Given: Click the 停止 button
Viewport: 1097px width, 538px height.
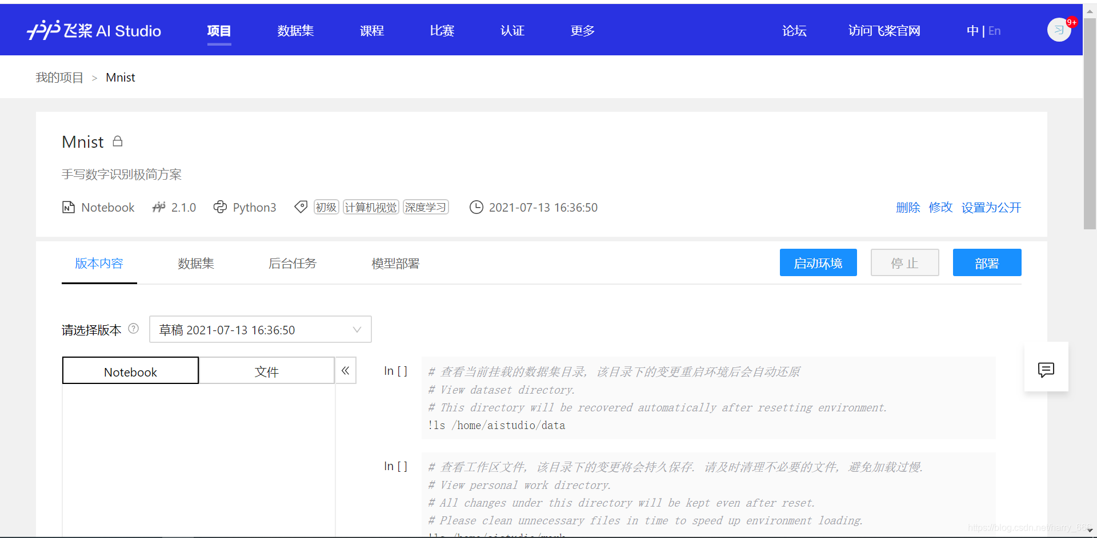Looking at the screenshot, I should [905, 262].
